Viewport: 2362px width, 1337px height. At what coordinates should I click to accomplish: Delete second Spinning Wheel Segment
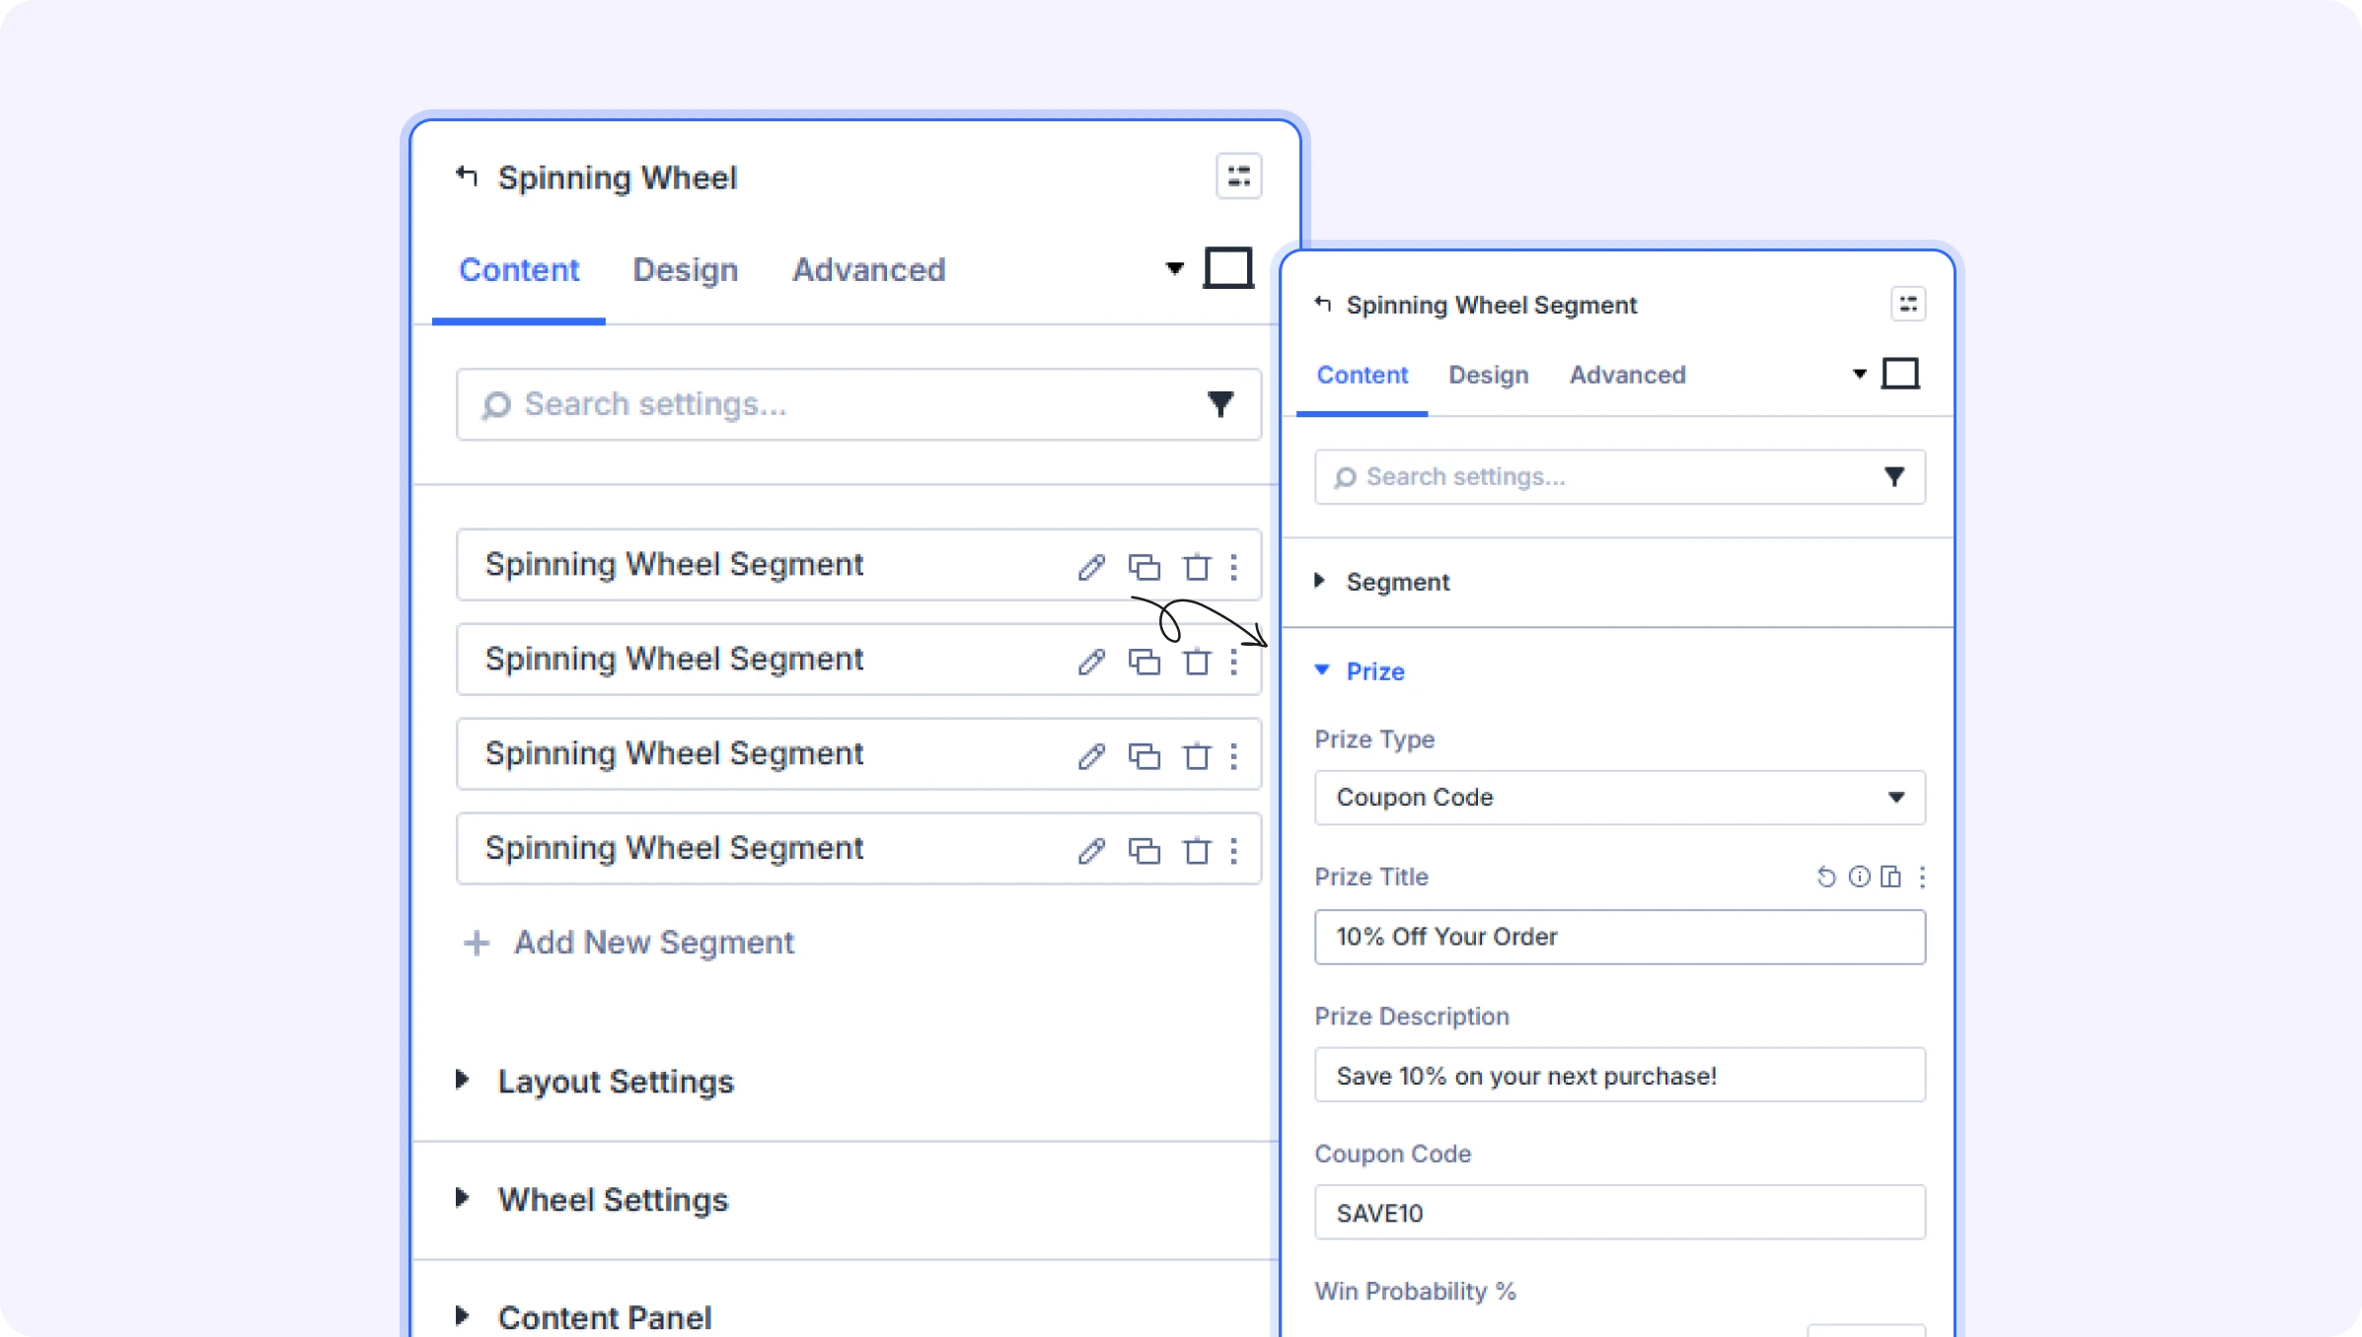(x=1197, y=662)
